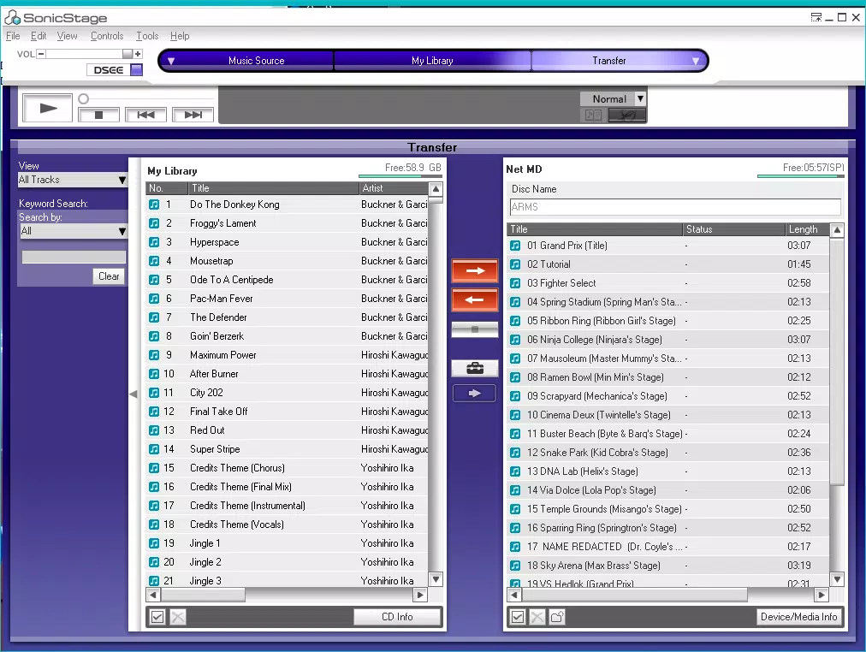Click the music note icon for Hyperspace
Image resolution: width=866 pixels, height=652 pixels.
pyautogui.click(x=154, y=242)
